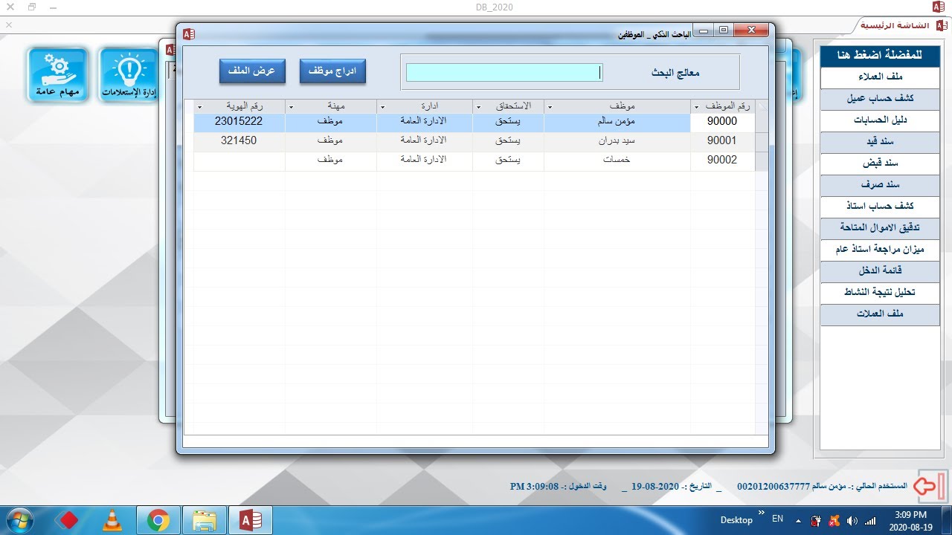Close the الباحث الذكي الموظفين dialog
Screen dimensions: 952x535
(x=751, y=30)
